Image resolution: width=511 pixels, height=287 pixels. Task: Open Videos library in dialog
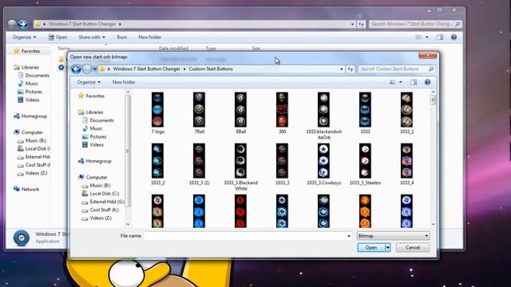[x=93, y=145]
